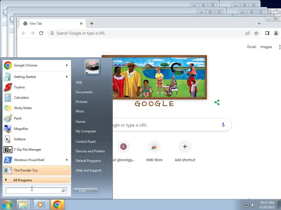Open Windows Explorer from taskbar
This screenshot has width=281, height=210.
24,205
